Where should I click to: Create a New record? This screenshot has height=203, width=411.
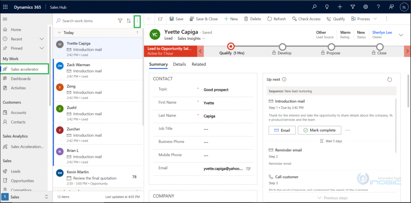coord(231,19)
